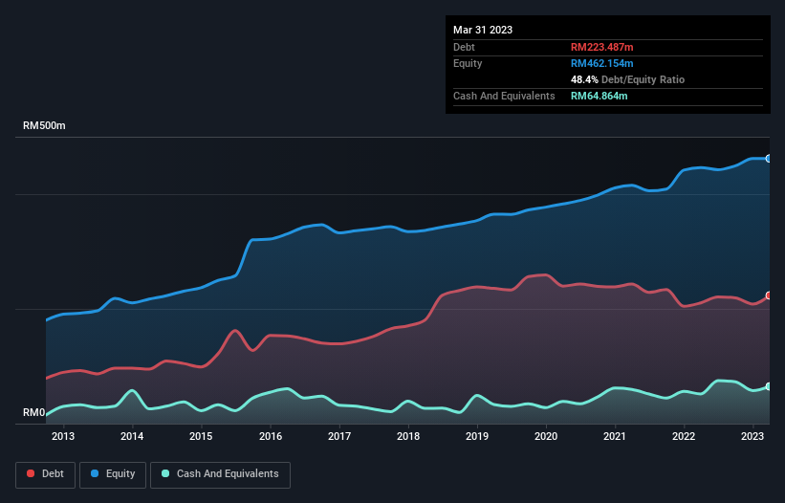Click the 2018 x-axis label

point(408,436)
